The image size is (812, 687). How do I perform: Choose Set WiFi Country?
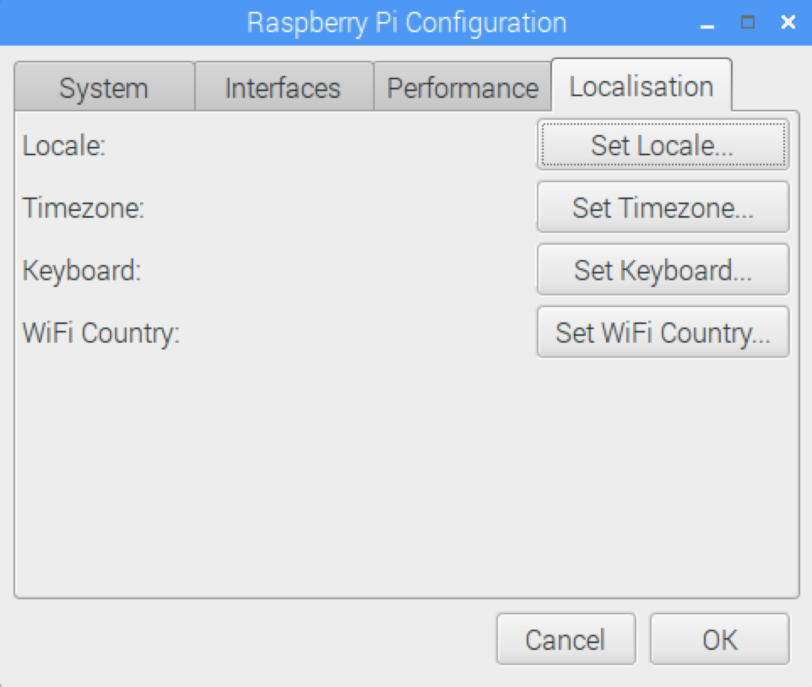(x=662, y=333)
